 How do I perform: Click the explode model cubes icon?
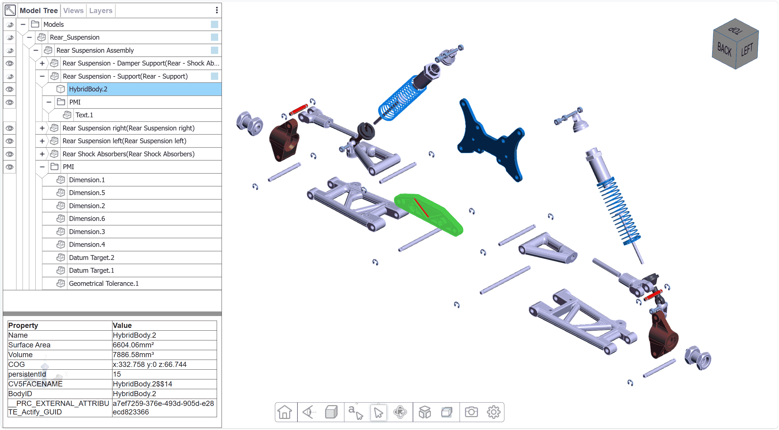pyautogui.click(x=425, y=412)
